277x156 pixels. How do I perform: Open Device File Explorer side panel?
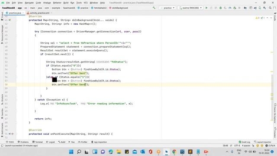[275, 113]
